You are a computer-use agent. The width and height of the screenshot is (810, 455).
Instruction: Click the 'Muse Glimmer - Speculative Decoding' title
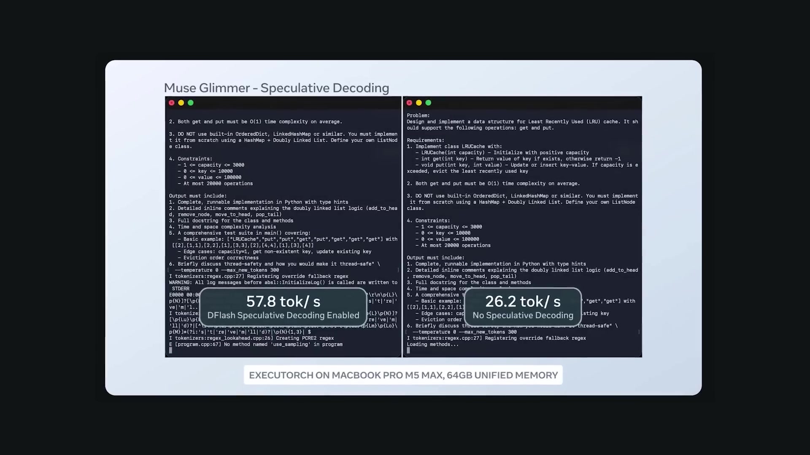[276, 88]
